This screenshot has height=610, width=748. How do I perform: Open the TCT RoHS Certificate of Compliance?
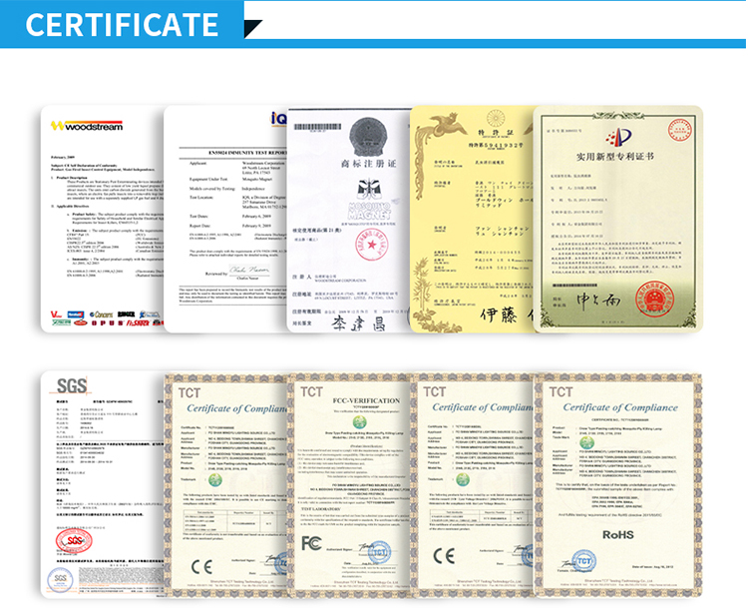point(617,485)
